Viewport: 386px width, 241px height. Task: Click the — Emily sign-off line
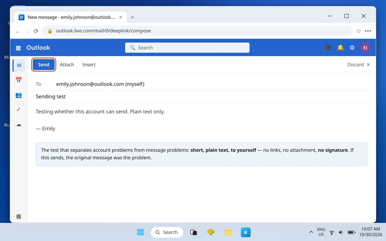click(46, 128)
